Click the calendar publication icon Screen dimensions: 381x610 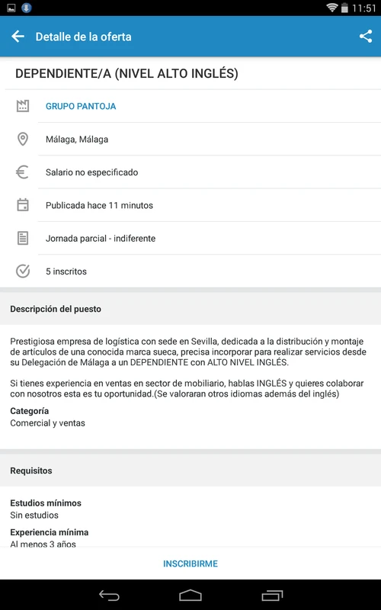tap(23, 205)
